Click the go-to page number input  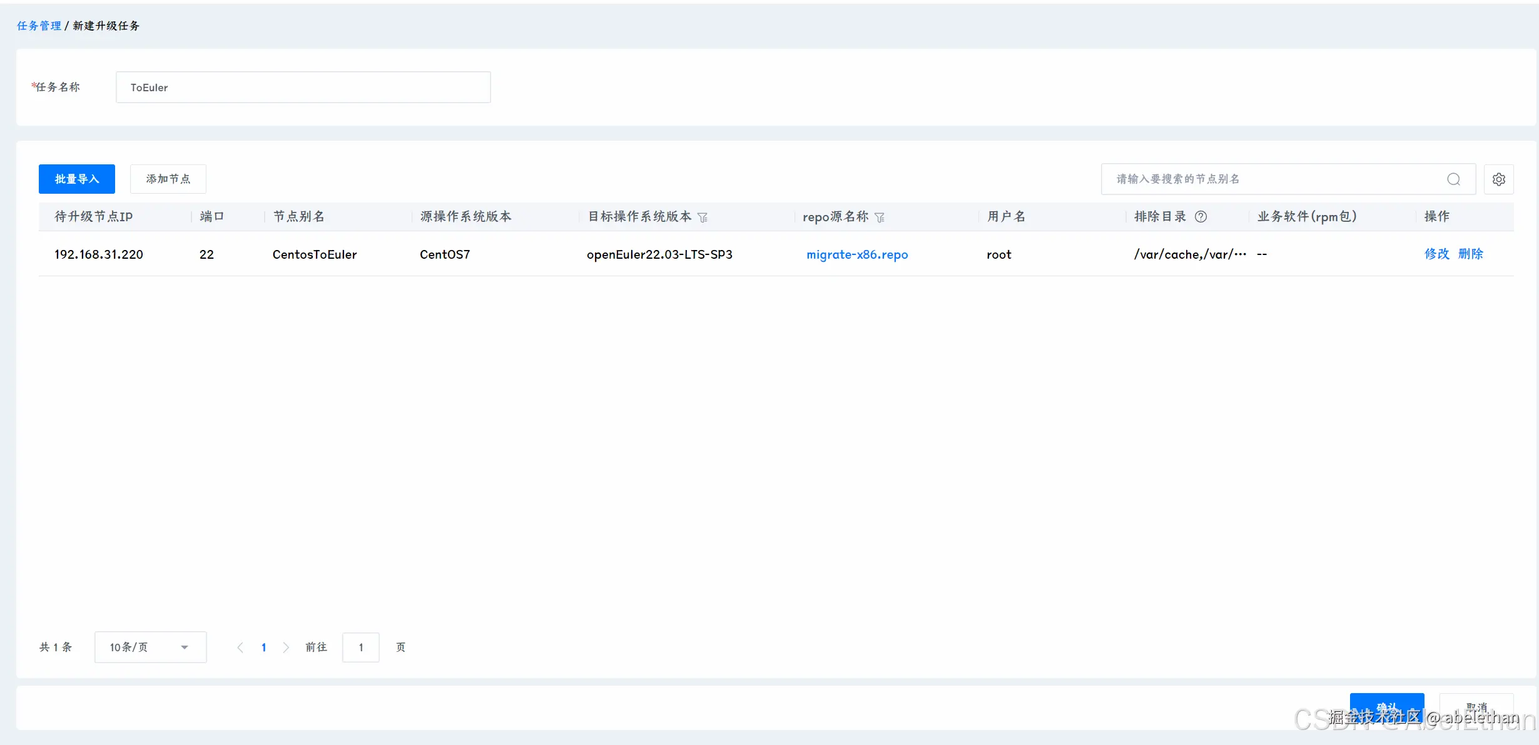(360, 647)
